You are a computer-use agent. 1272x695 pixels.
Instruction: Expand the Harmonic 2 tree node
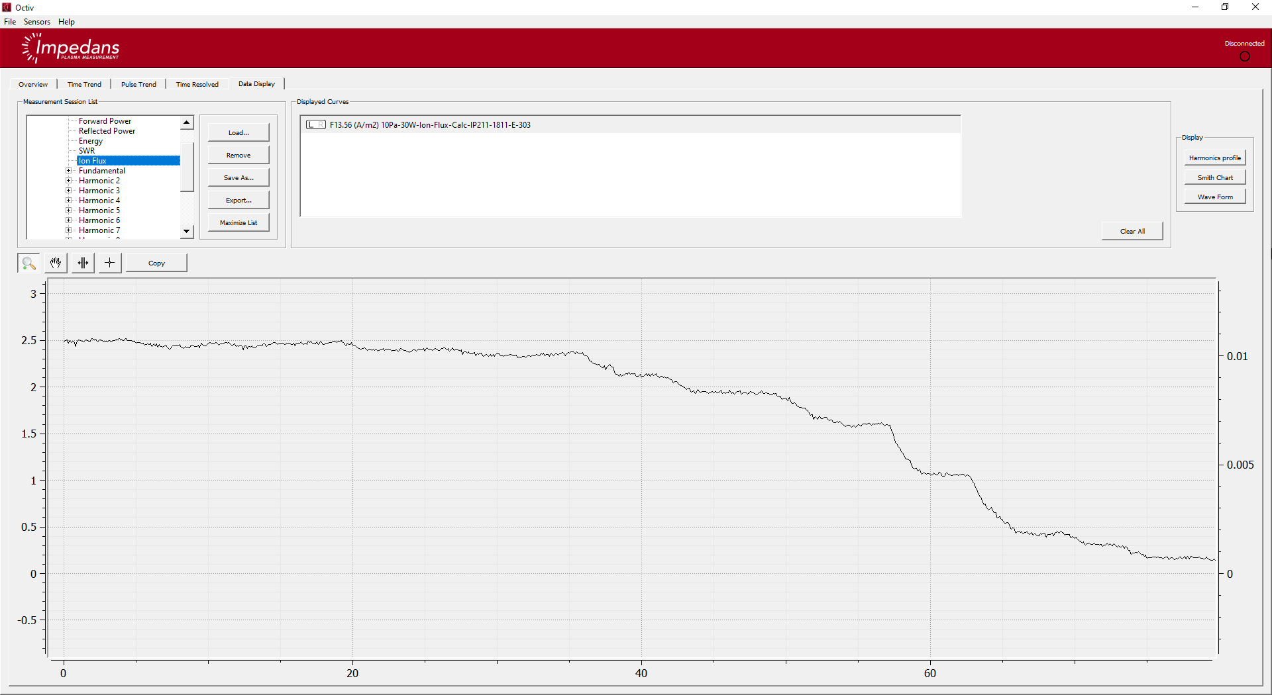coord(68,181)
